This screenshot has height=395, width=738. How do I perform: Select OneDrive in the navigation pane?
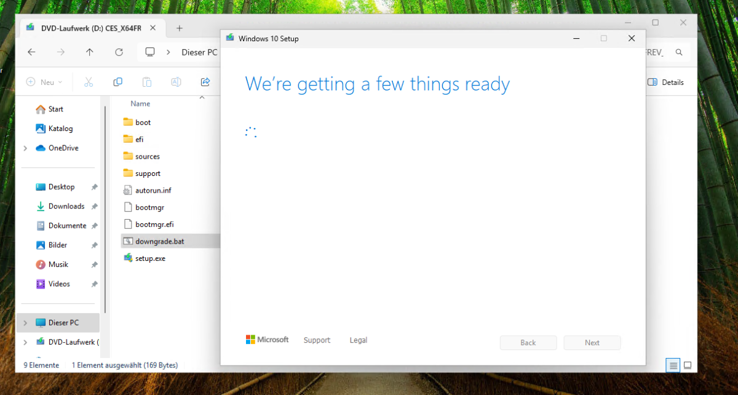pos(63,148)
